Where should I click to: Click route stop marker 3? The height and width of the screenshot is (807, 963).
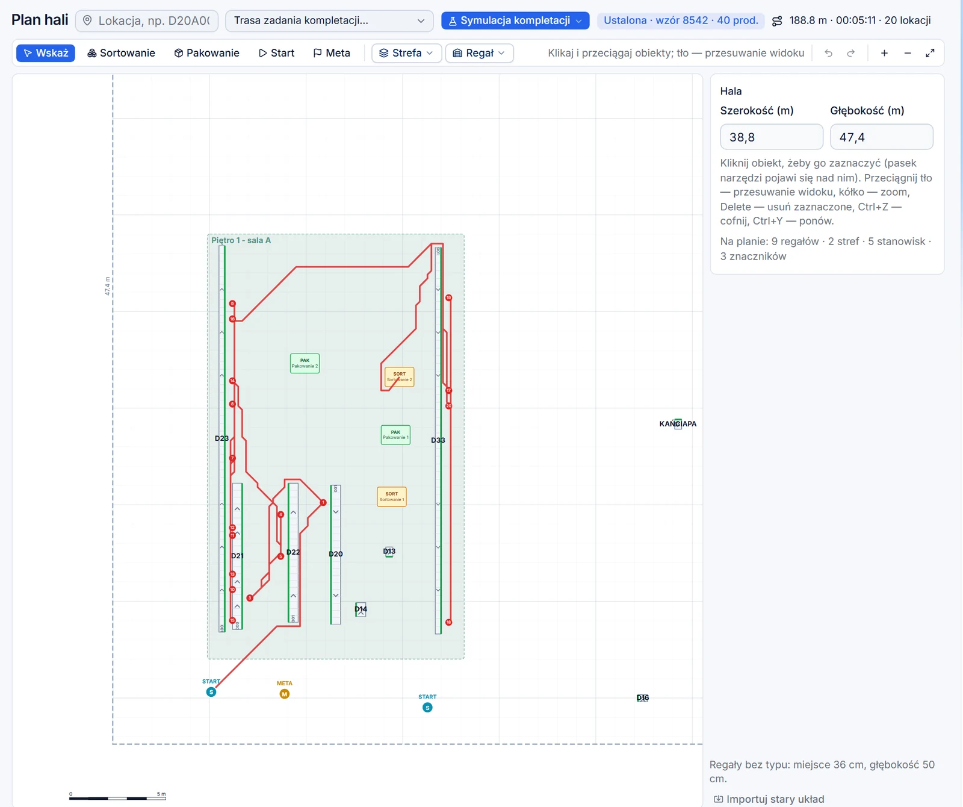click(x=250, y=598)
